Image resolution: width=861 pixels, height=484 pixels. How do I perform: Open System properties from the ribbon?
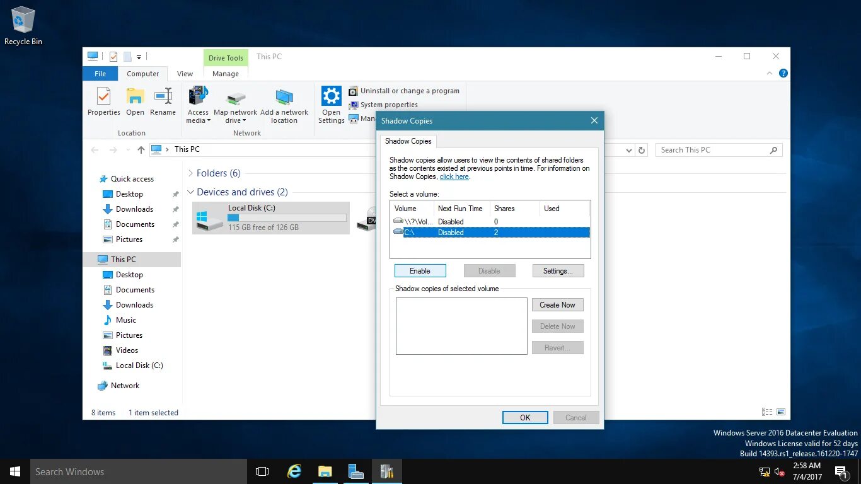(x=383, y=105)
